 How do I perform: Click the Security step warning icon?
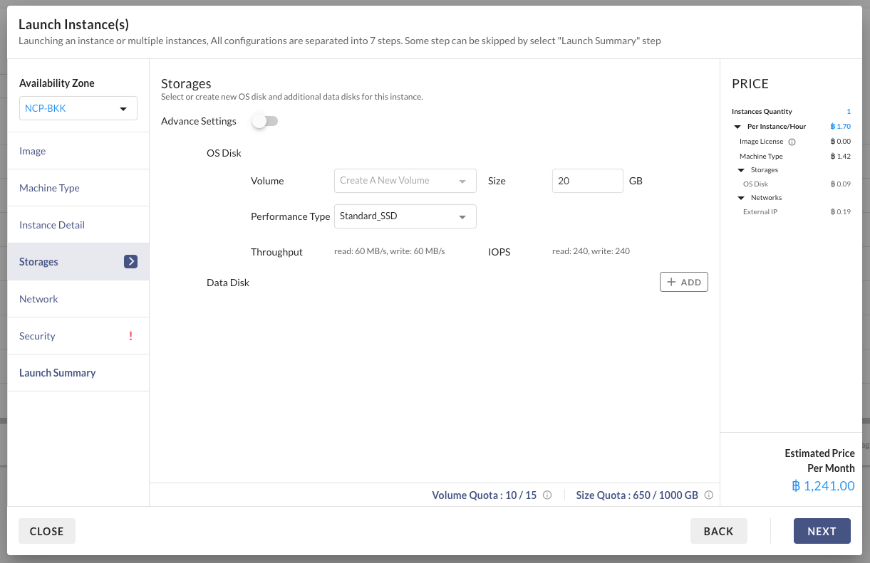pos(130,336)
